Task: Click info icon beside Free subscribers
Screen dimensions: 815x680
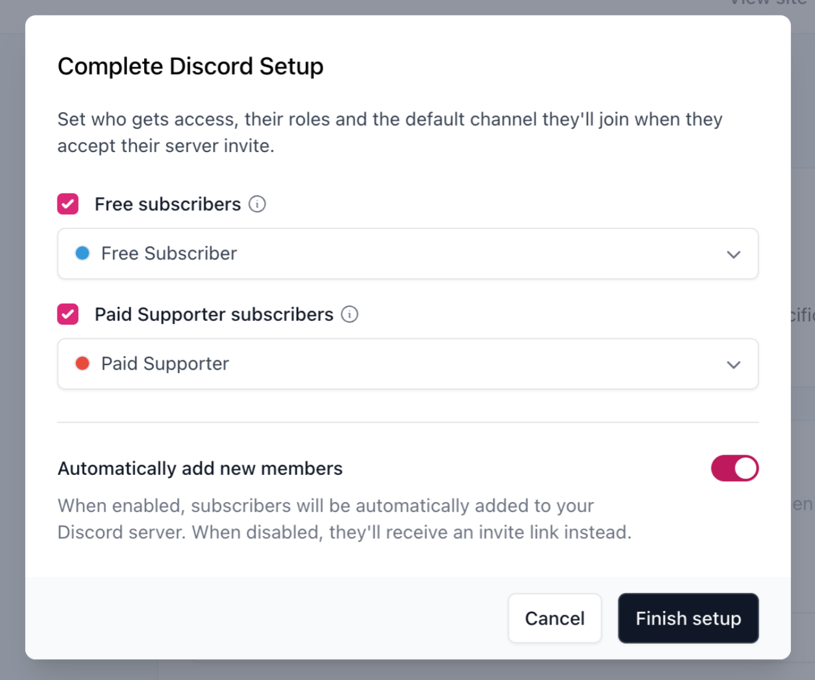Action: coord(257,204)
